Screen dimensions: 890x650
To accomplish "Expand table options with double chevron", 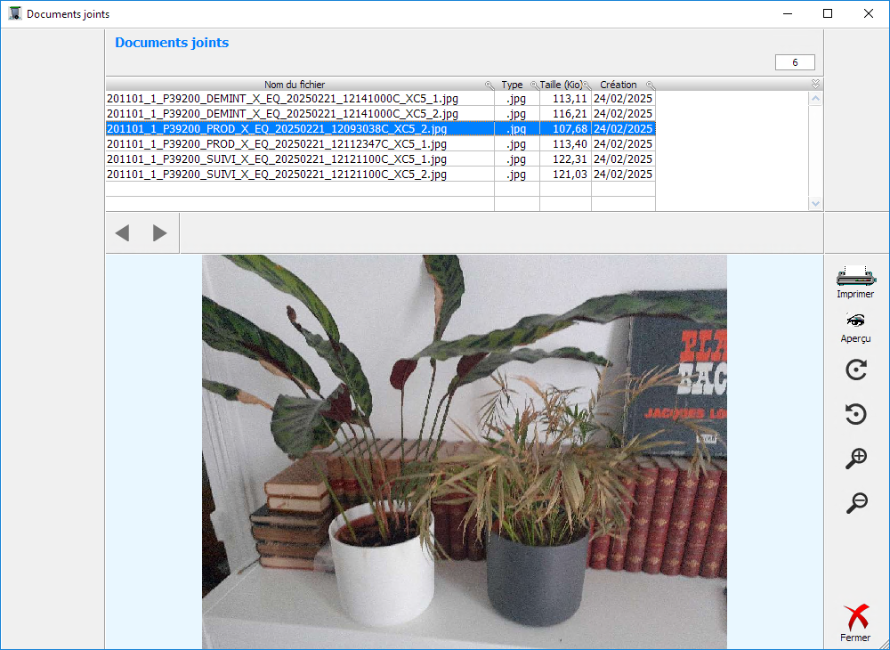I will click(815, 84).
